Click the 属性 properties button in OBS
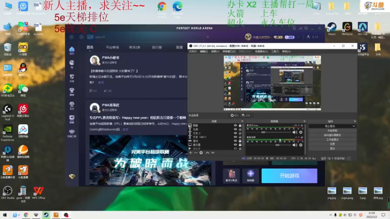 234,115
